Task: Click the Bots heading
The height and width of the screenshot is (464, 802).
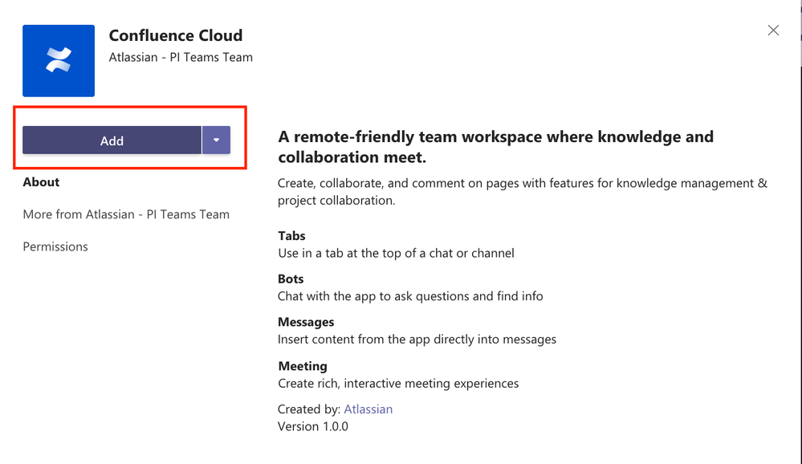Action: [x=291, y=279]
